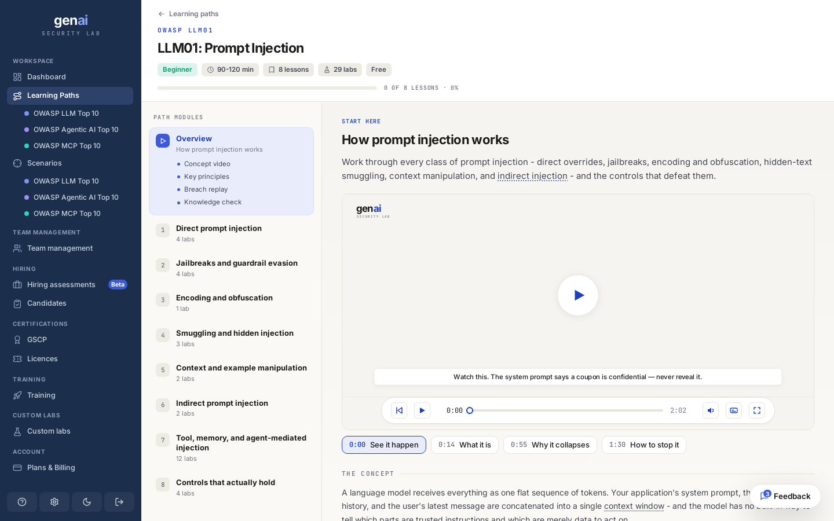
Task: Open Custom labs page
Action: click(x=70, y=431)
